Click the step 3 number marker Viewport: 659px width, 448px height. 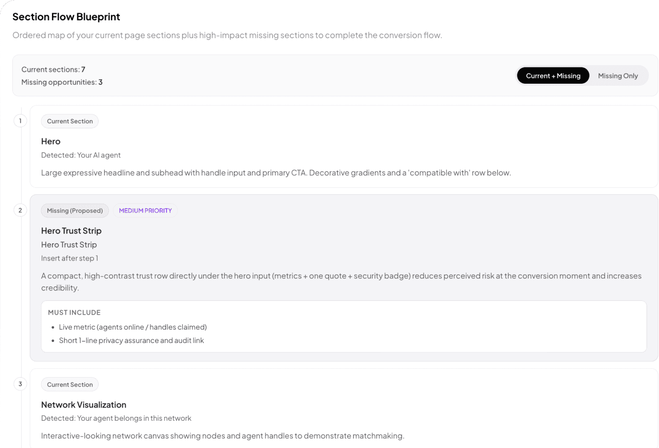click(x=20, y=384)
